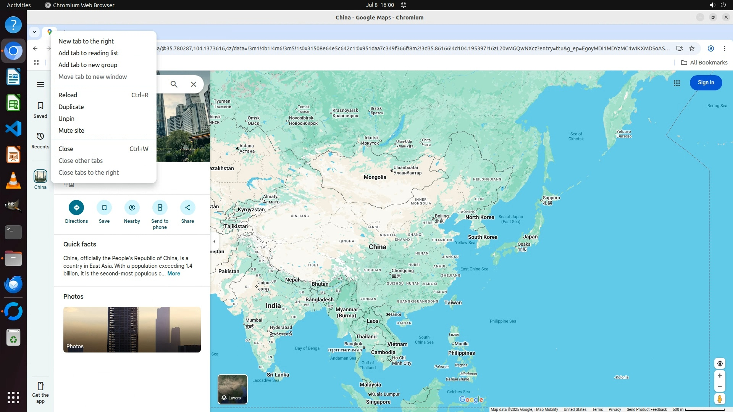Click the Save place icon
Viewport: 733px width, 412px height.
[104, 208]
